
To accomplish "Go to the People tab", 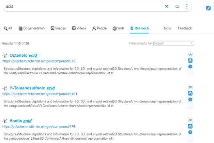I will (x=99, y=28).
